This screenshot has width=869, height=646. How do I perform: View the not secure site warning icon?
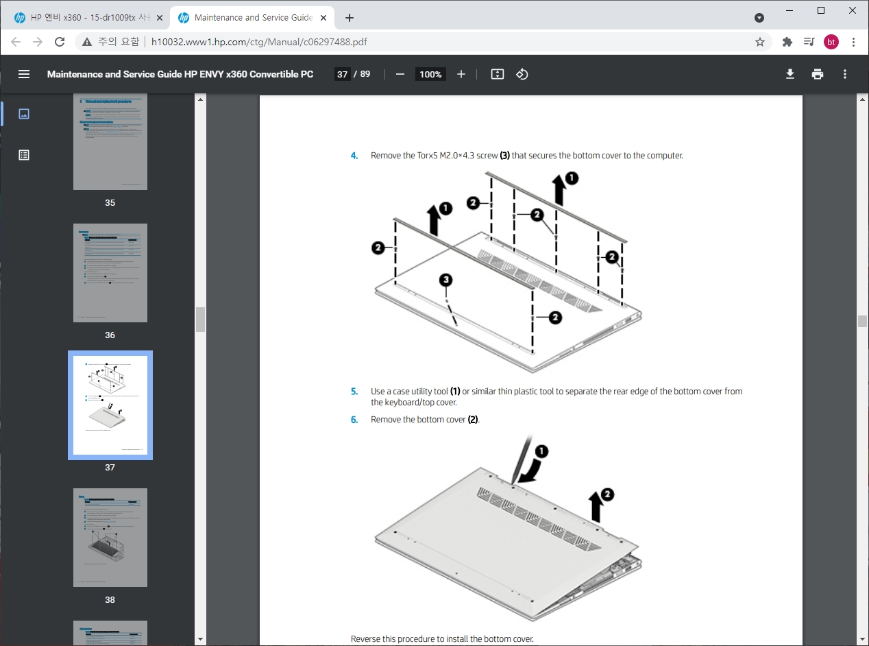point(87,42)
